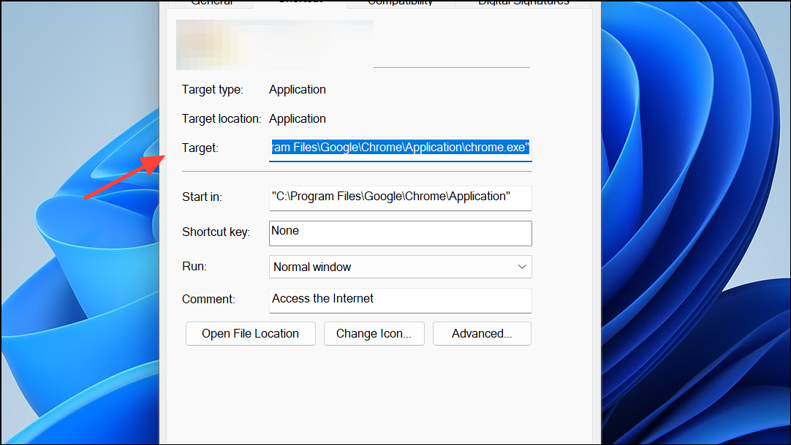
Task: Click the blue desktop wallpaper right of dialog
Action: click(x=695, y=219)
